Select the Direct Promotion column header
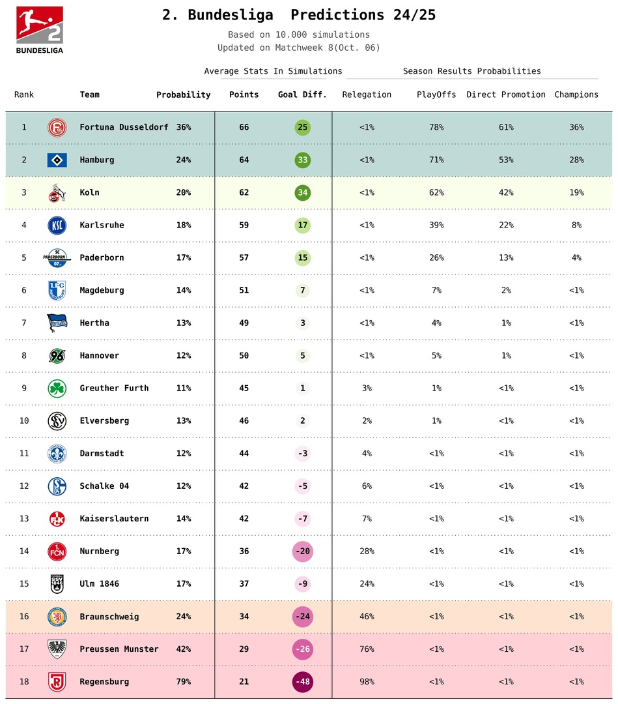The width and height of the screenshot is (618, 704). tap(506, 95)
